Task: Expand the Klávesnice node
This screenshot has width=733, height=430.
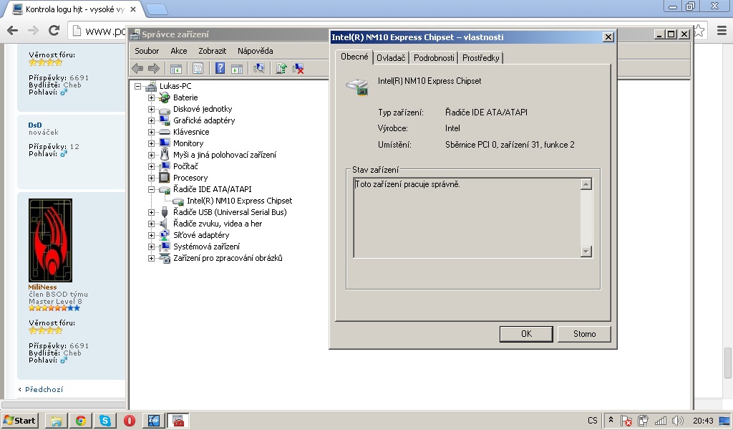Action: coord(151,132)
